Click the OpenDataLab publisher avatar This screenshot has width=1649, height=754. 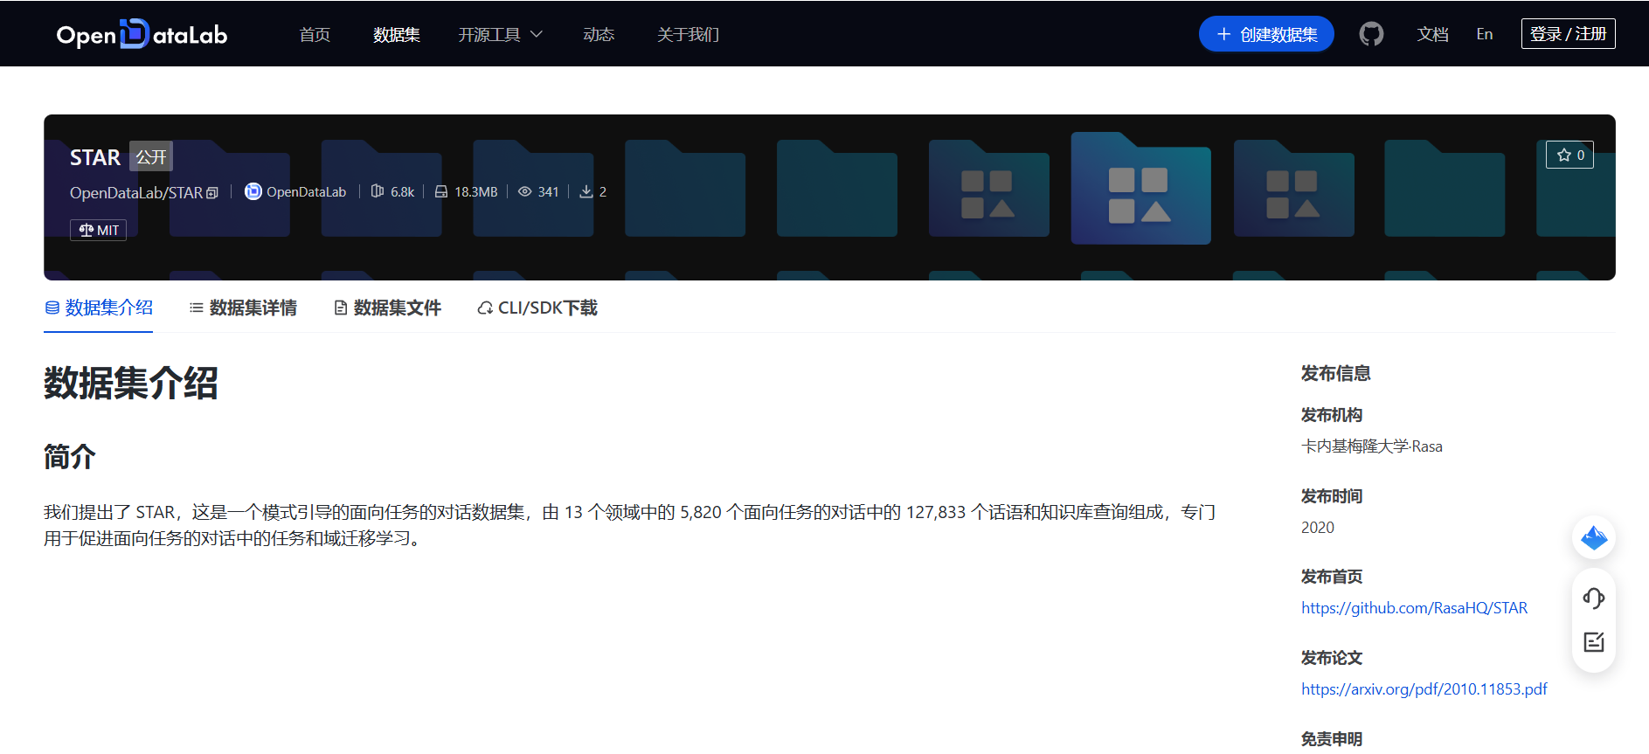tap(253, 191)
